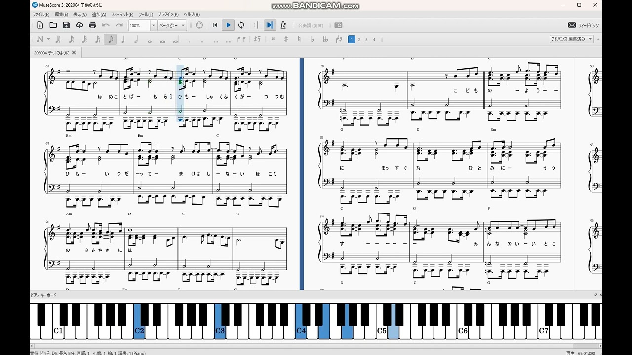
Task: Add a quadruple augmentation dot
Action: coord(228,41)
